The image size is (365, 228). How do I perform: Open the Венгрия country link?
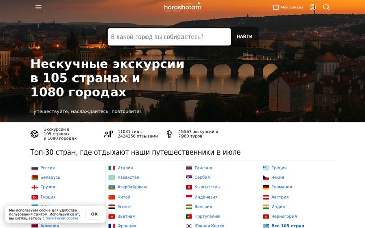click(203, 206)
